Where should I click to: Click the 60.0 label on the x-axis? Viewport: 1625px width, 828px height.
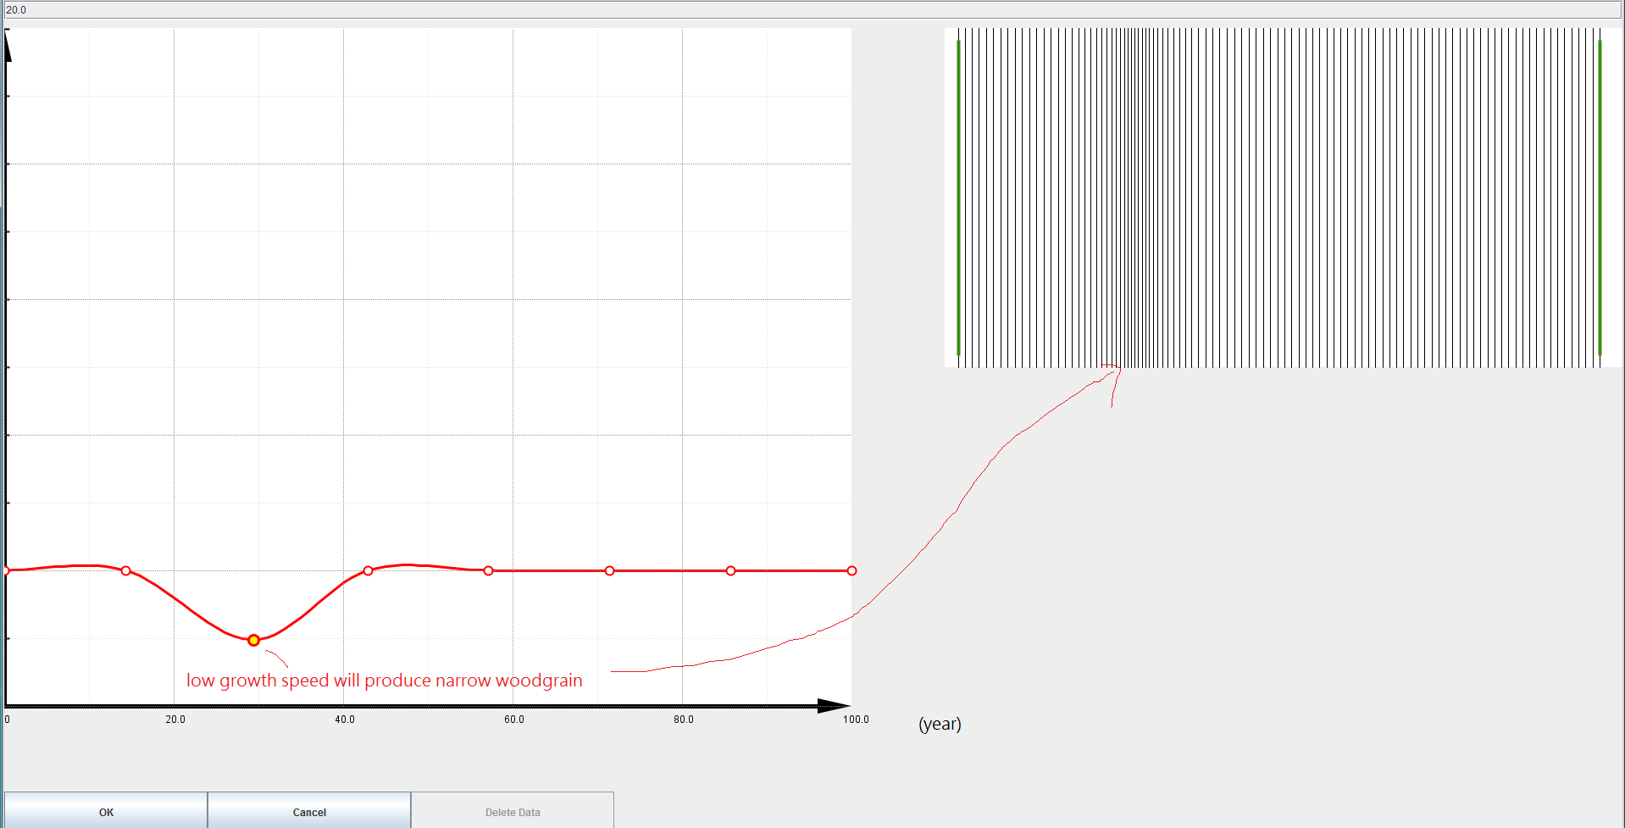(514, 720)
